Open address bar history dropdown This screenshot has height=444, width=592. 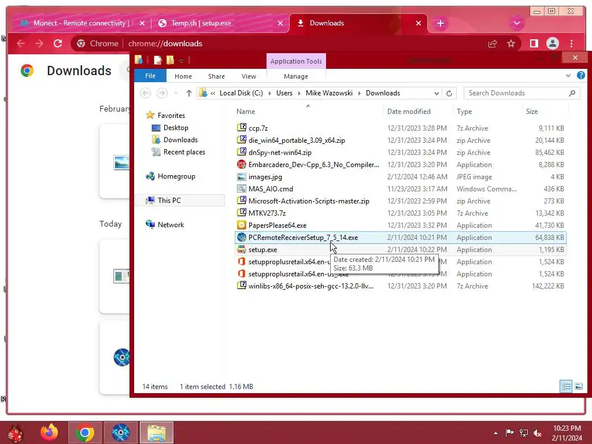coord(436,93)
